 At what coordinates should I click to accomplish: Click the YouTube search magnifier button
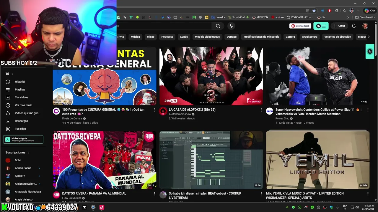[218, 26]
